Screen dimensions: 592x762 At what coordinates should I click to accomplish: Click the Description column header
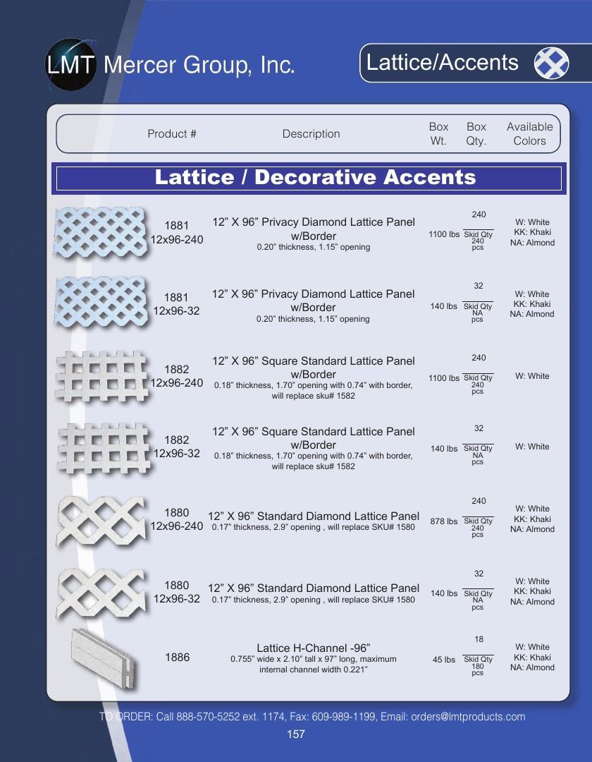[x=311, y=133]
